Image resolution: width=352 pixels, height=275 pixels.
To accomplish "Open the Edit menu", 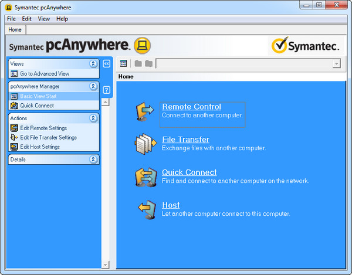I will pos(26,19).
